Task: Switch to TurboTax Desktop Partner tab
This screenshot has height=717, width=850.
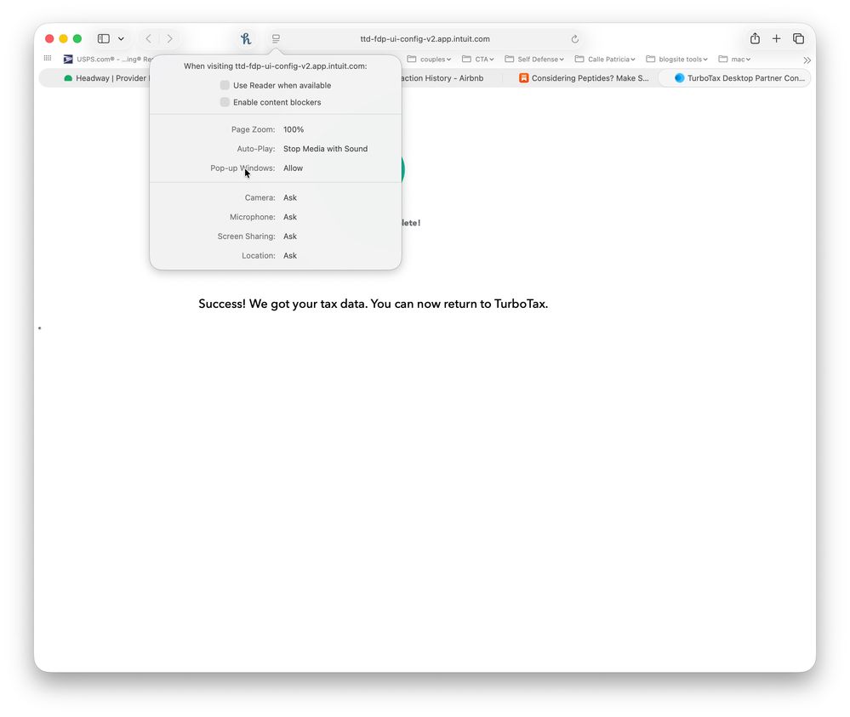Action: 740,78
